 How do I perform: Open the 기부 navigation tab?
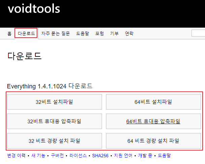pyautogui.click(x=114, y=34)
